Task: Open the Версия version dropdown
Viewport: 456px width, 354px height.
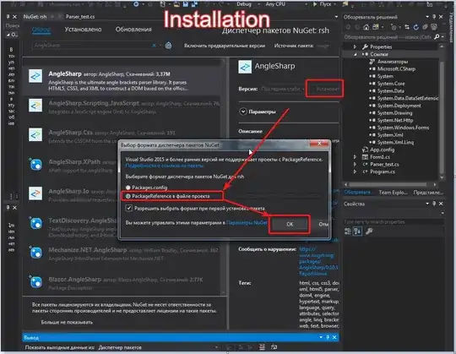Action: point(282,89)
